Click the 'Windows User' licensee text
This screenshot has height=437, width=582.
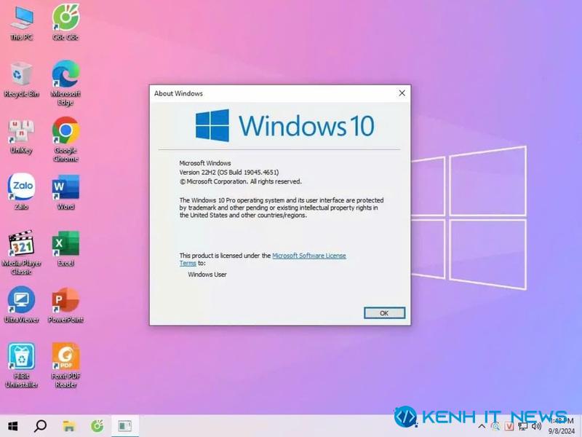pos(207,275)
